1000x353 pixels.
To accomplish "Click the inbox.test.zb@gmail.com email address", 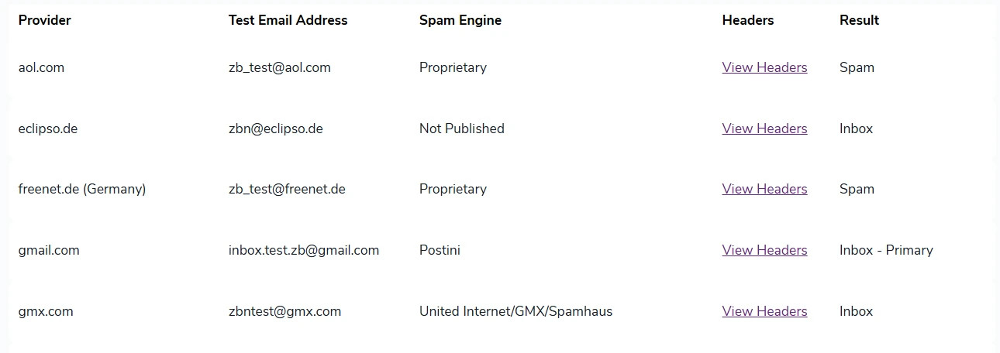I will click(x=303, y=250).
